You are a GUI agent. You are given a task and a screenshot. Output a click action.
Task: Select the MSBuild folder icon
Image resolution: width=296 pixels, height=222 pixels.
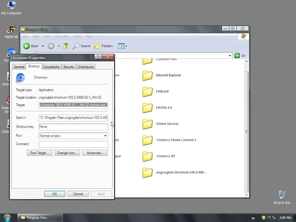point(147,92)
